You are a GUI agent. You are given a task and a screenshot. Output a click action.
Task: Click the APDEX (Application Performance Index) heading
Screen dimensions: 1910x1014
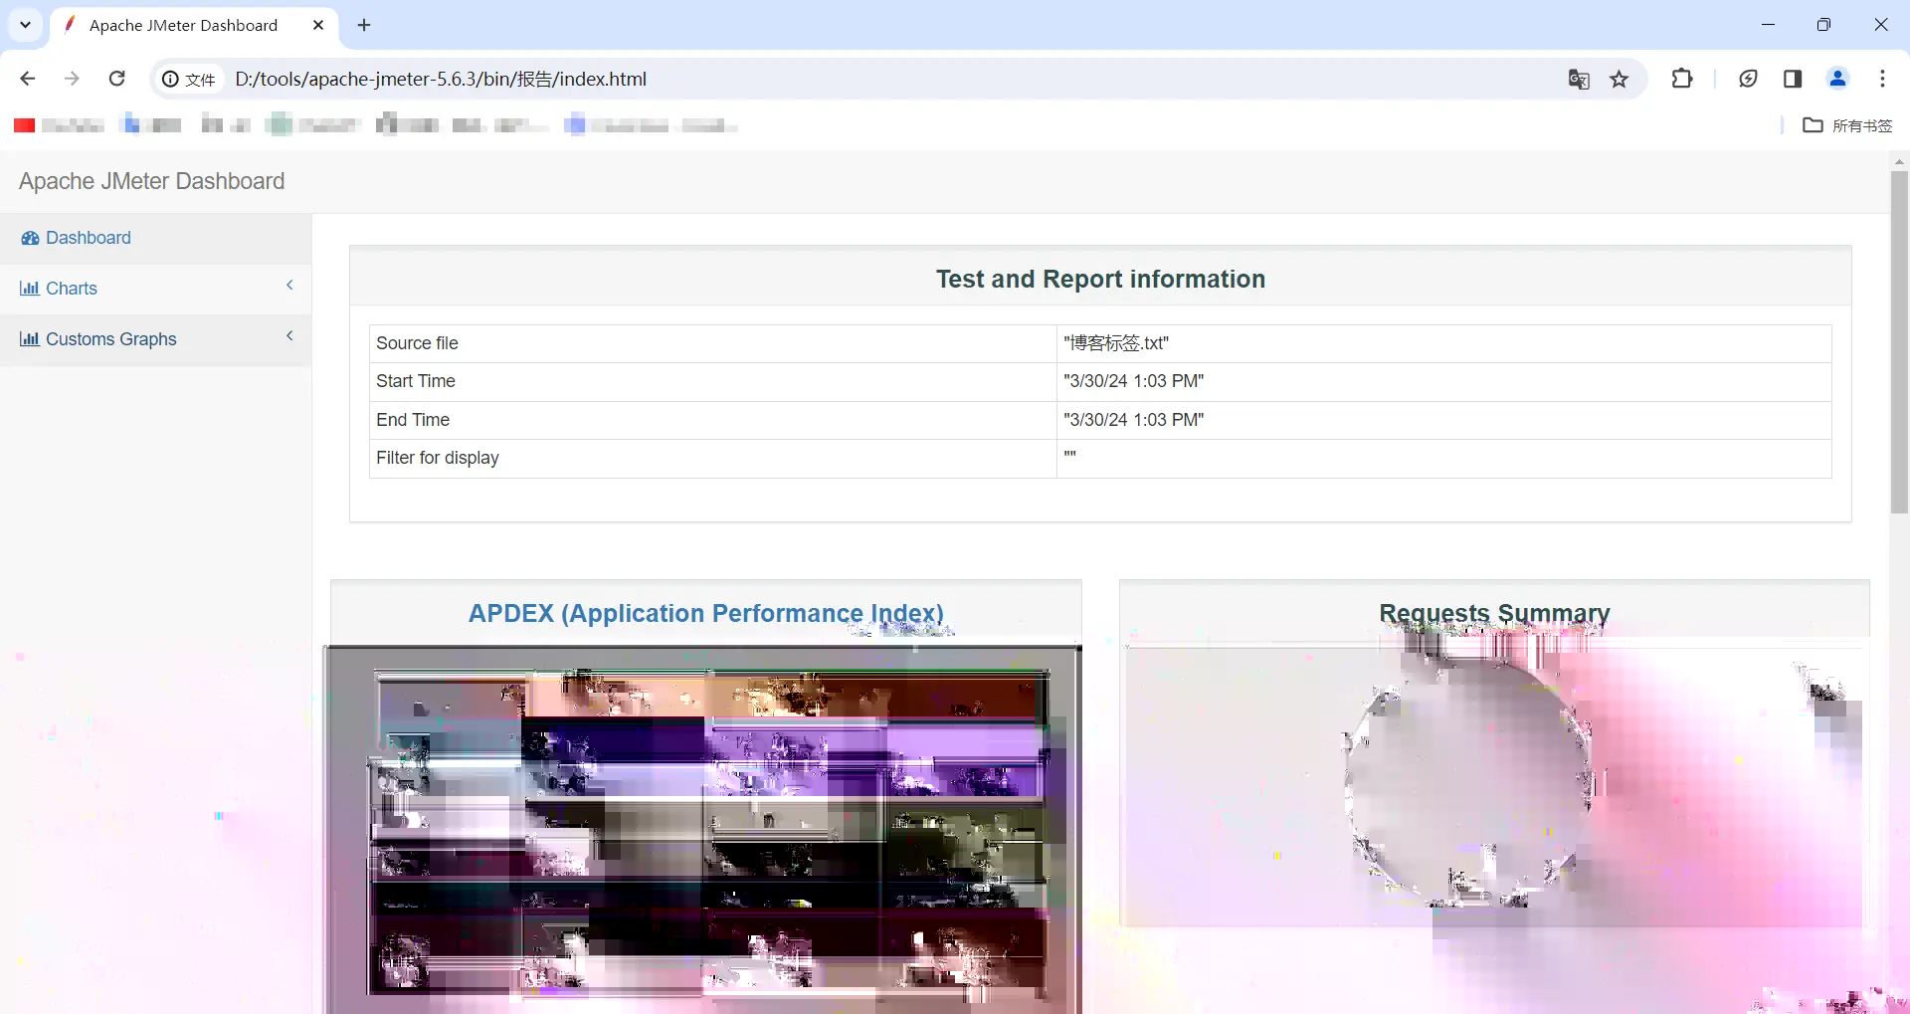click(706, 613)
